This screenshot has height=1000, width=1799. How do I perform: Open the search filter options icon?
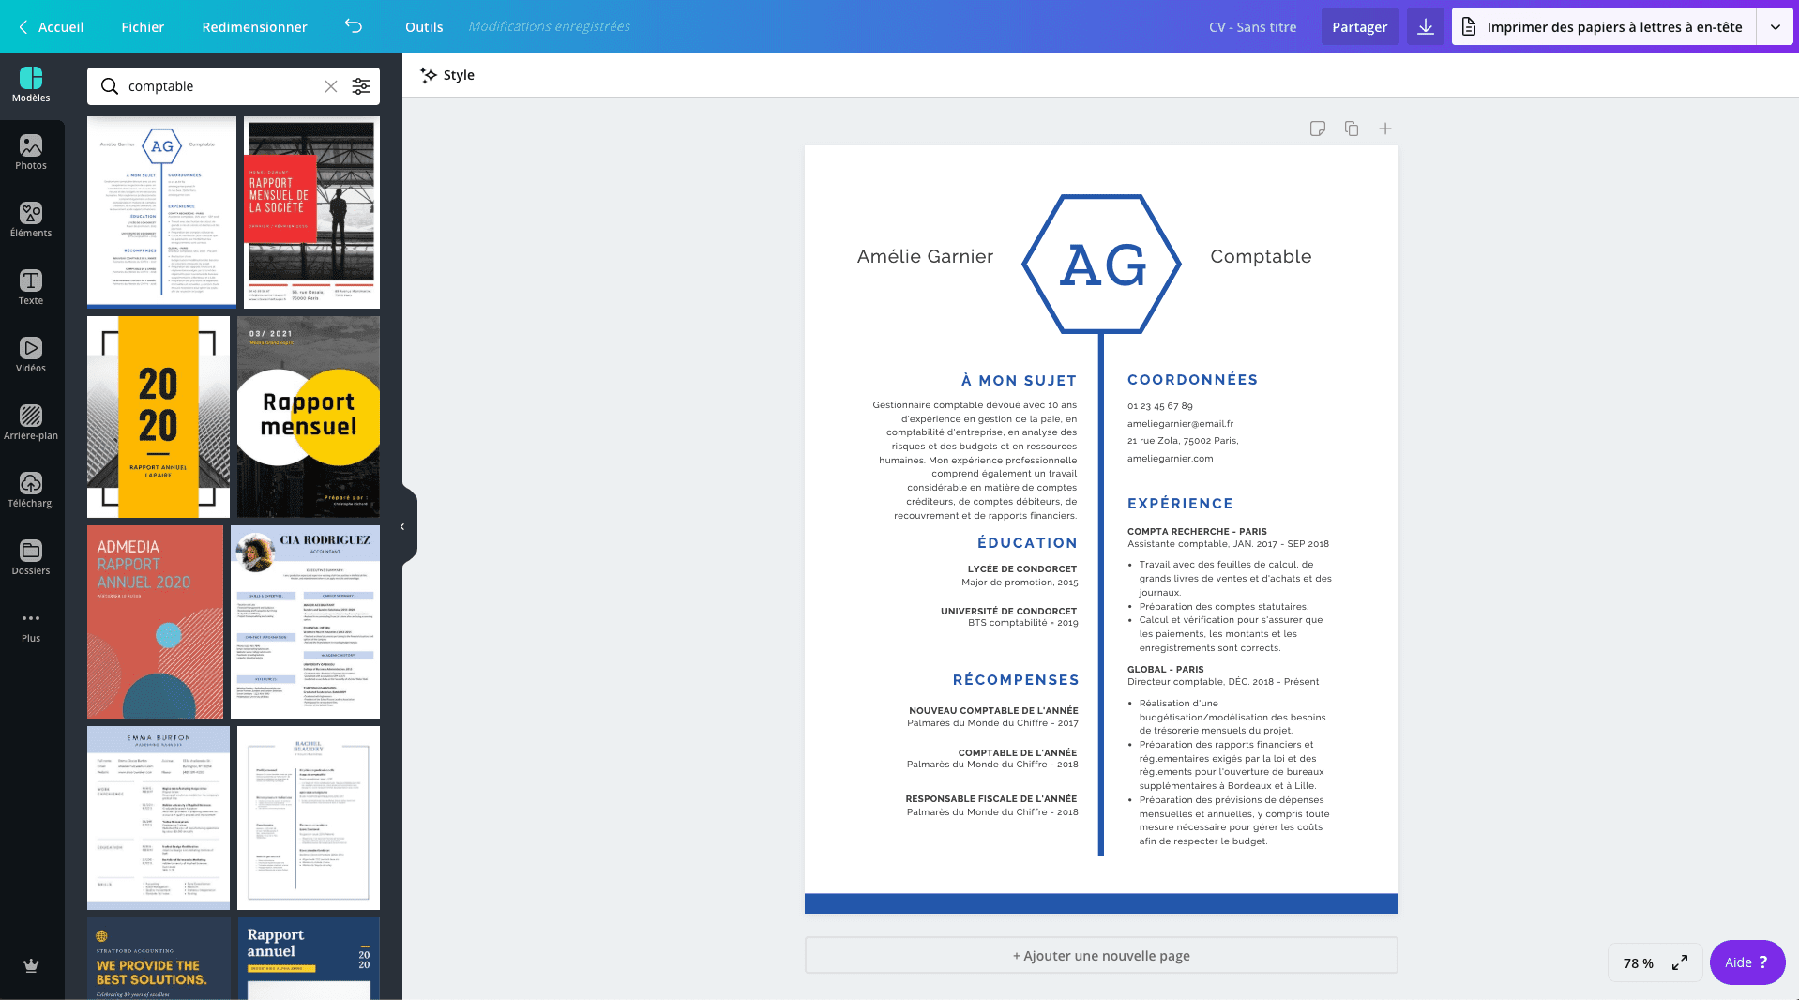(x=361, y=86)
